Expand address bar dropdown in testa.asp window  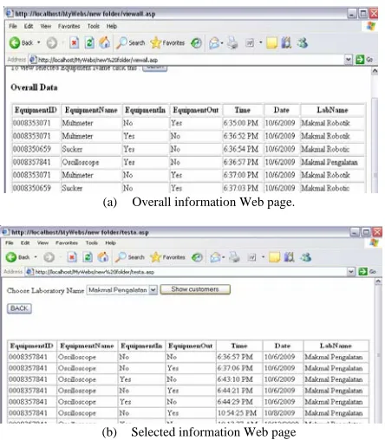[x=350, y=272]
